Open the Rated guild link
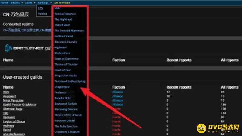 click(x=7, y=130)
